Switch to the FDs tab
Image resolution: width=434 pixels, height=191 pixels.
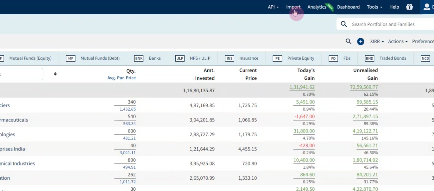coord(347,59)
